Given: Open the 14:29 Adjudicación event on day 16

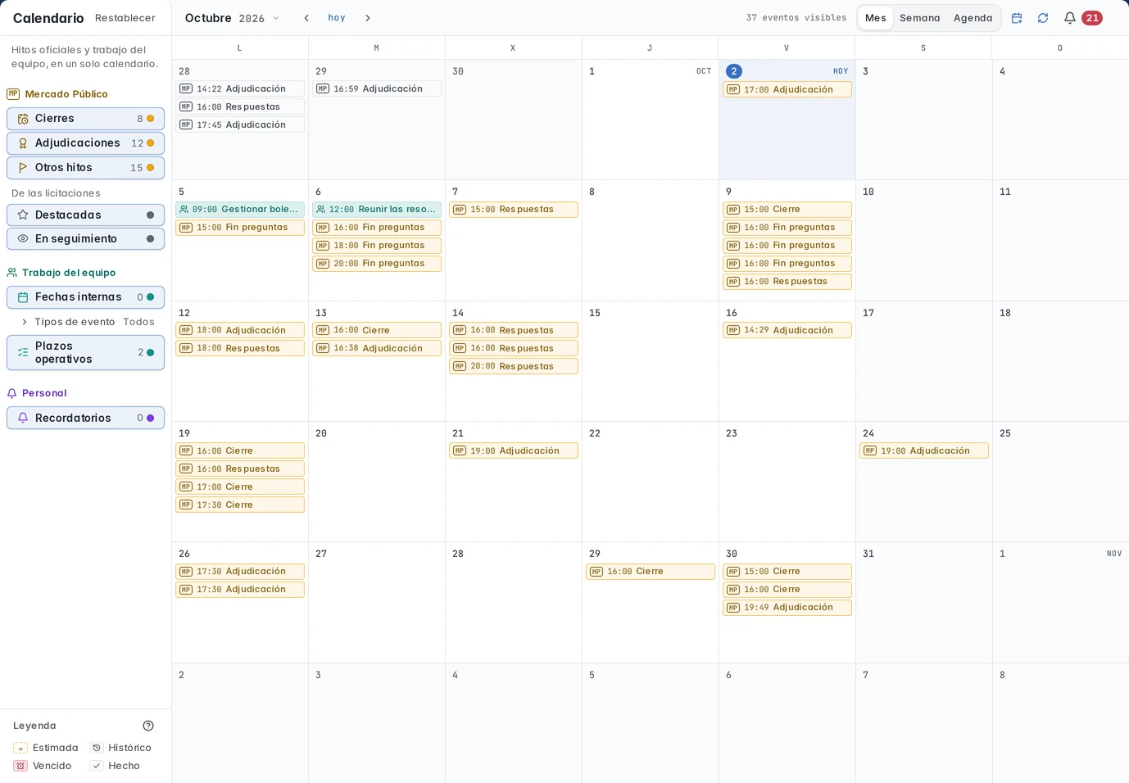Looking at the screenshot, I should coord(787,330).
